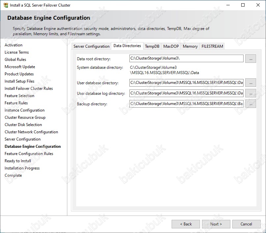The height and width of the screenshot is (233, 266).
Task: Click the Microsoft Update step
Action: (20, 67)
